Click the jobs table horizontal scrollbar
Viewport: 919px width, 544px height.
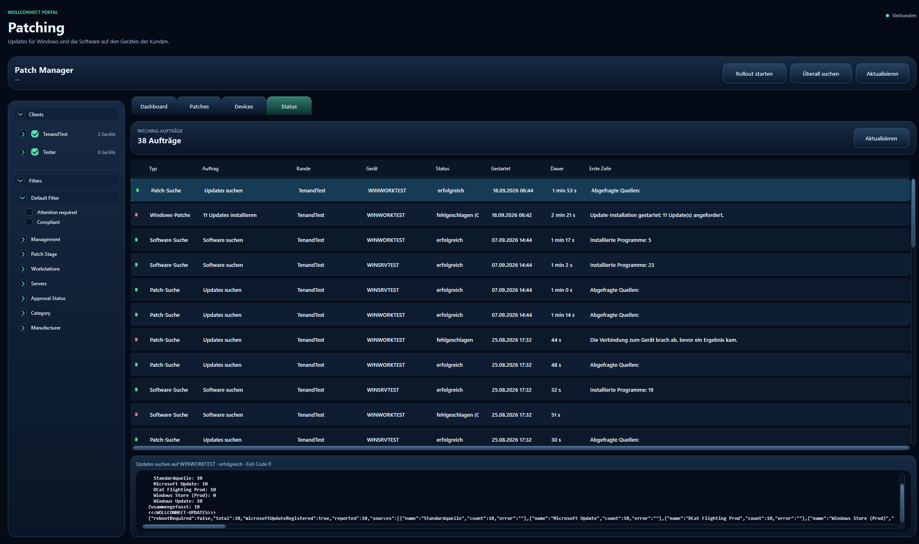[521, 448]
